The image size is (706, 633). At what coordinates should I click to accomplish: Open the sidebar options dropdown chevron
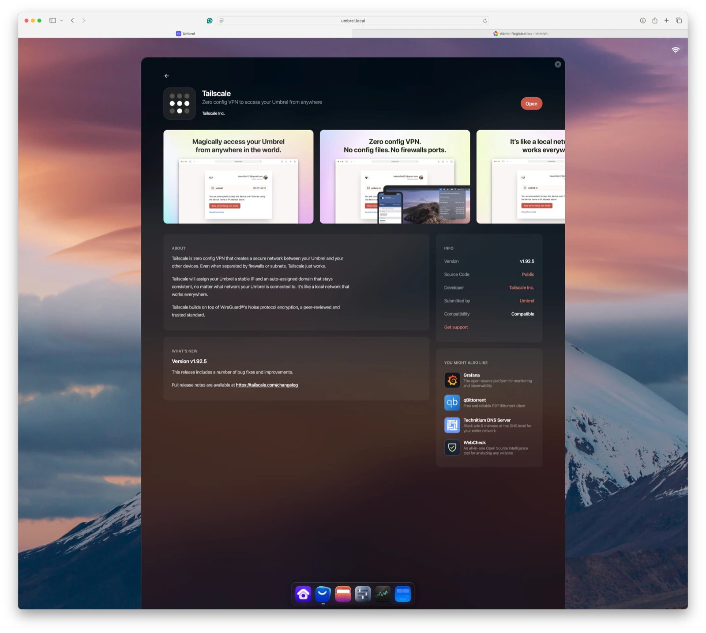[61, 20]
